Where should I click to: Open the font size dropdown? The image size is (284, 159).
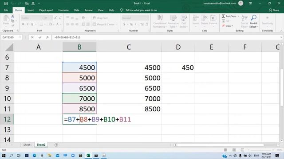click(51, 18)
